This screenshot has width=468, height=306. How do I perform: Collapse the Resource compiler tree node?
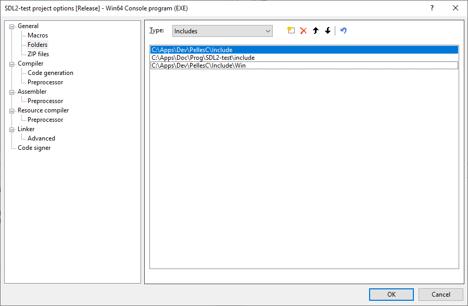11,111
